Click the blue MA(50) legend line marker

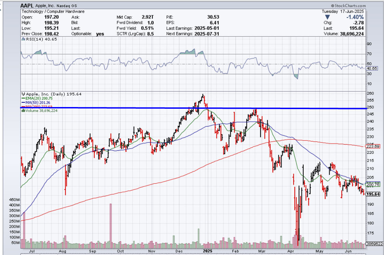click(22, 102)
